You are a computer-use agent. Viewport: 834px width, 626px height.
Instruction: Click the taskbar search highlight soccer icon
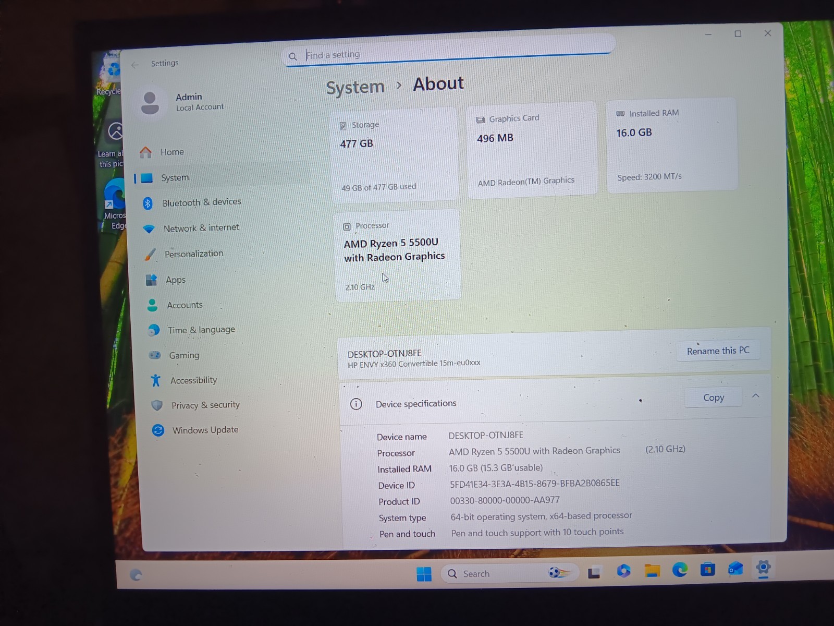tap(559, 572)
